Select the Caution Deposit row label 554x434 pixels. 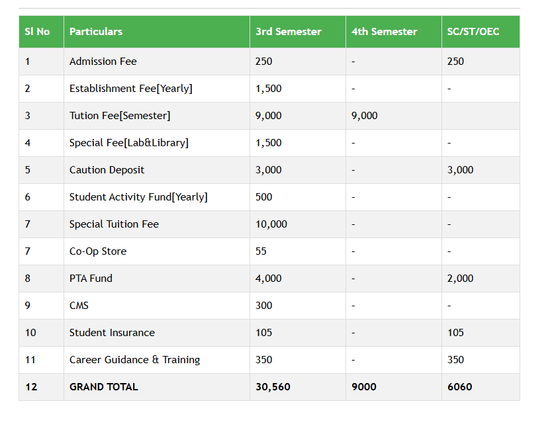(107, 170)
